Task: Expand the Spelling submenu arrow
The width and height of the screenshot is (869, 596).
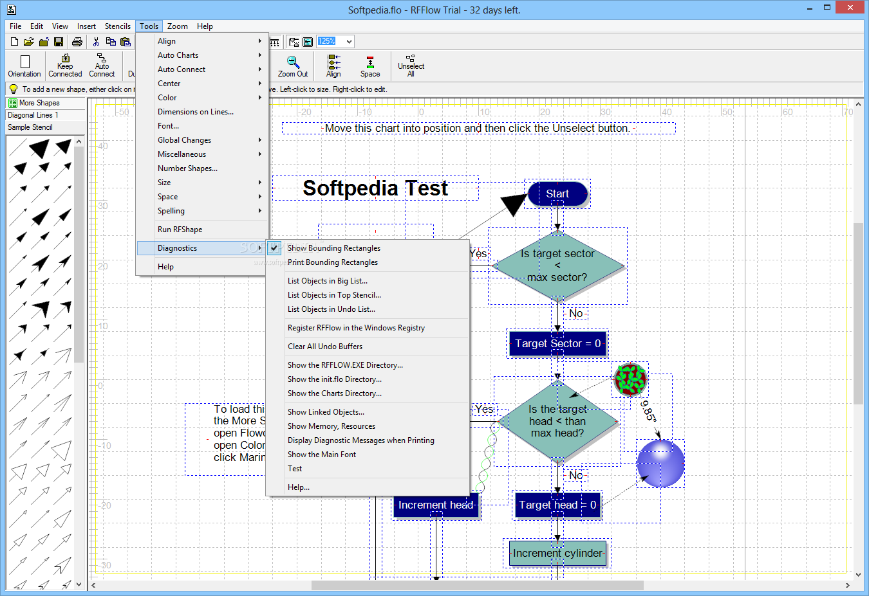Action: click(x=260, y=211)
